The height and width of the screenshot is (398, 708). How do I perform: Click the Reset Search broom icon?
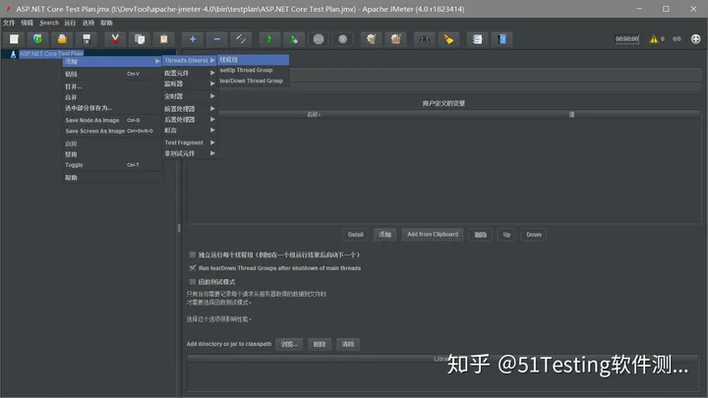point(448,39)
